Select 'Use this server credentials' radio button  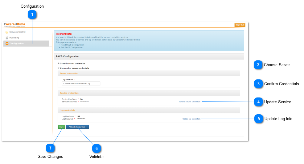coord(59,63)
